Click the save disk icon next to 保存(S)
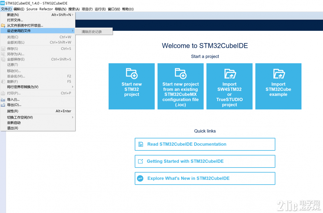 [x=3, y=49]
